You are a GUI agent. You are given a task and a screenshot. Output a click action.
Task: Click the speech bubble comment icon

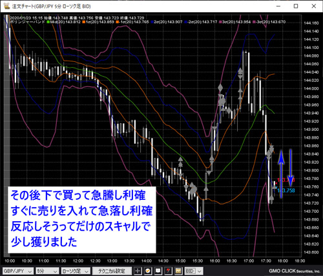(x=158, y=271)
